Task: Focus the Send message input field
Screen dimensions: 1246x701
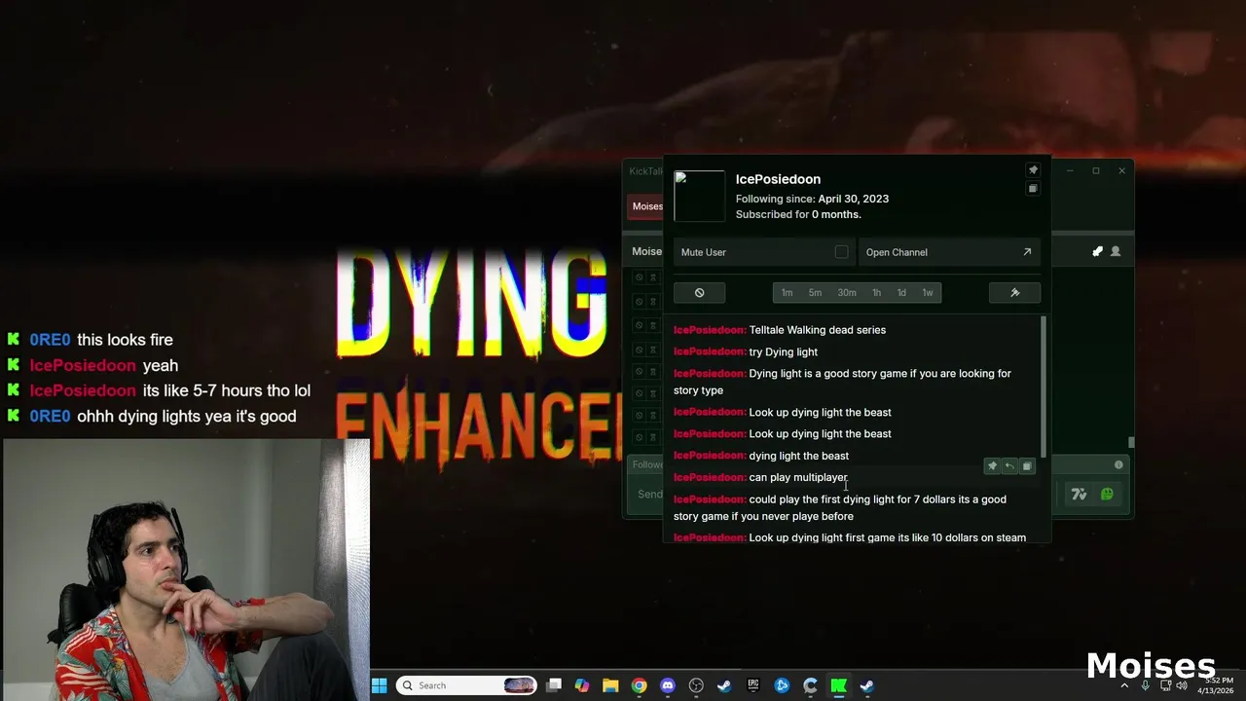Action: point(649,495)
